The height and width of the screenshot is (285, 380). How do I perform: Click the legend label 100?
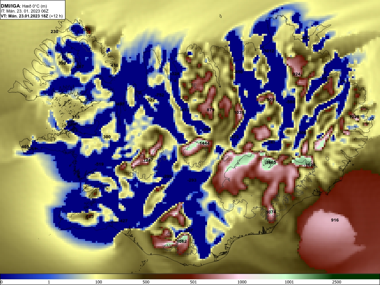pyautogui.click(x=99, y=282)
